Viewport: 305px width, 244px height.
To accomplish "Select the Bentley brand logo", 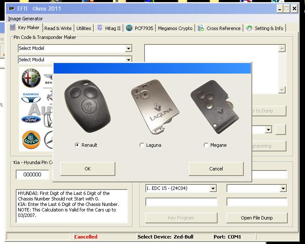I will point(49,79).
